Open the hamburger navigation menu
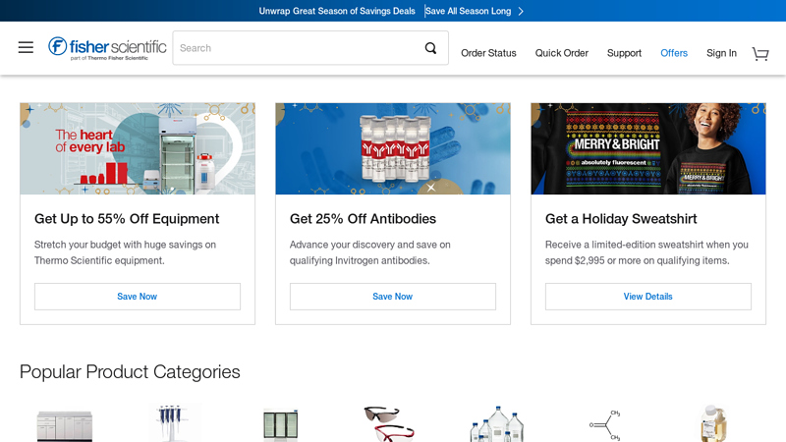 point(26,47)
